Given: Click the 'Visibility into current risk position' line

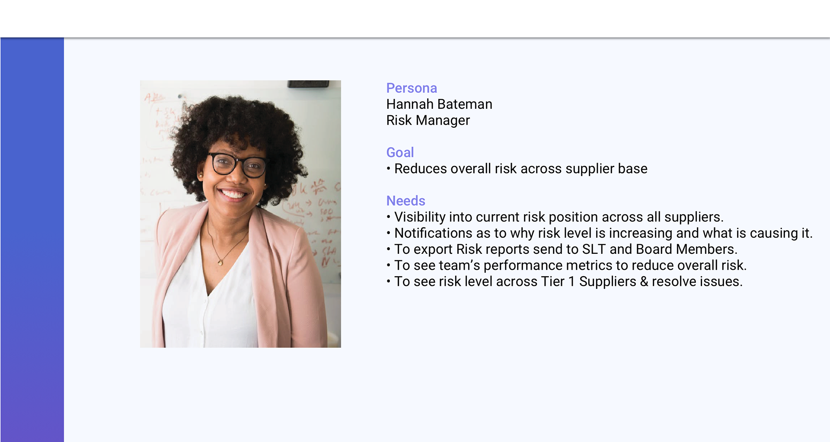Looking at the screenshot, I should pyautogui.click(x=555, y=217).
